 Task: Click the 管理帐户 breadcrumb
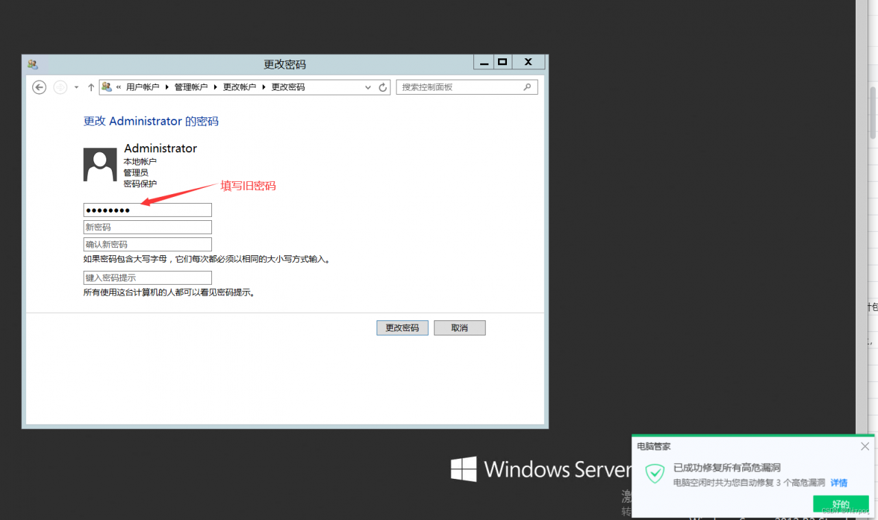click(x=191, y=87)
